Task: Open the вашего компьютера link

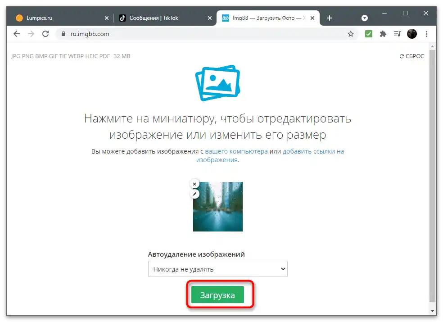Action: point(236,151)
